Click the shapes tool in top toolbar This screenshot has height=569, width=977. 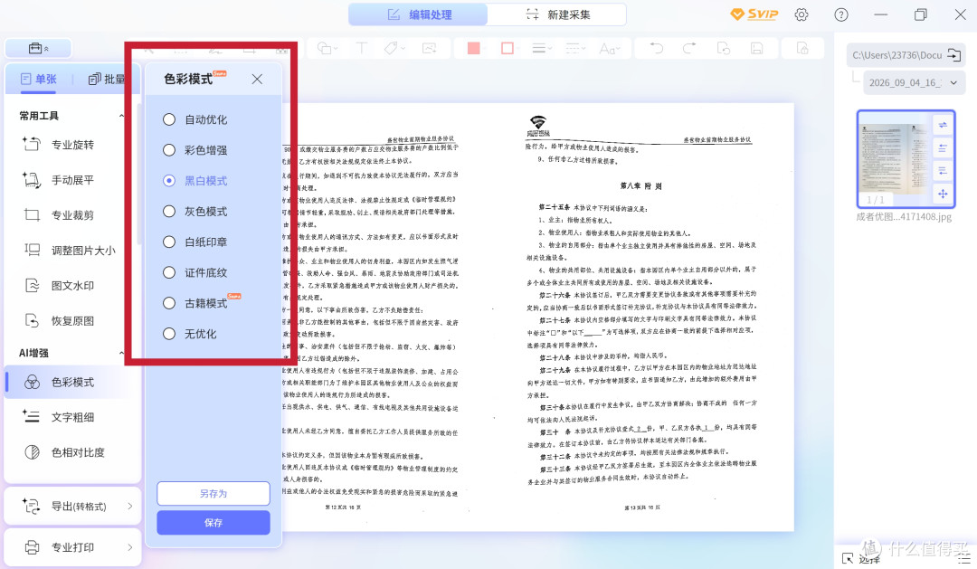[x=327, y=49]
